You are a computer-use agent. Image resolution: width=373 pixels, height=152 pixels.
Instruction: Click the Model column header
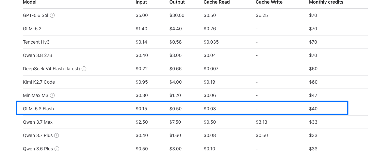click(x=29, y=2)
